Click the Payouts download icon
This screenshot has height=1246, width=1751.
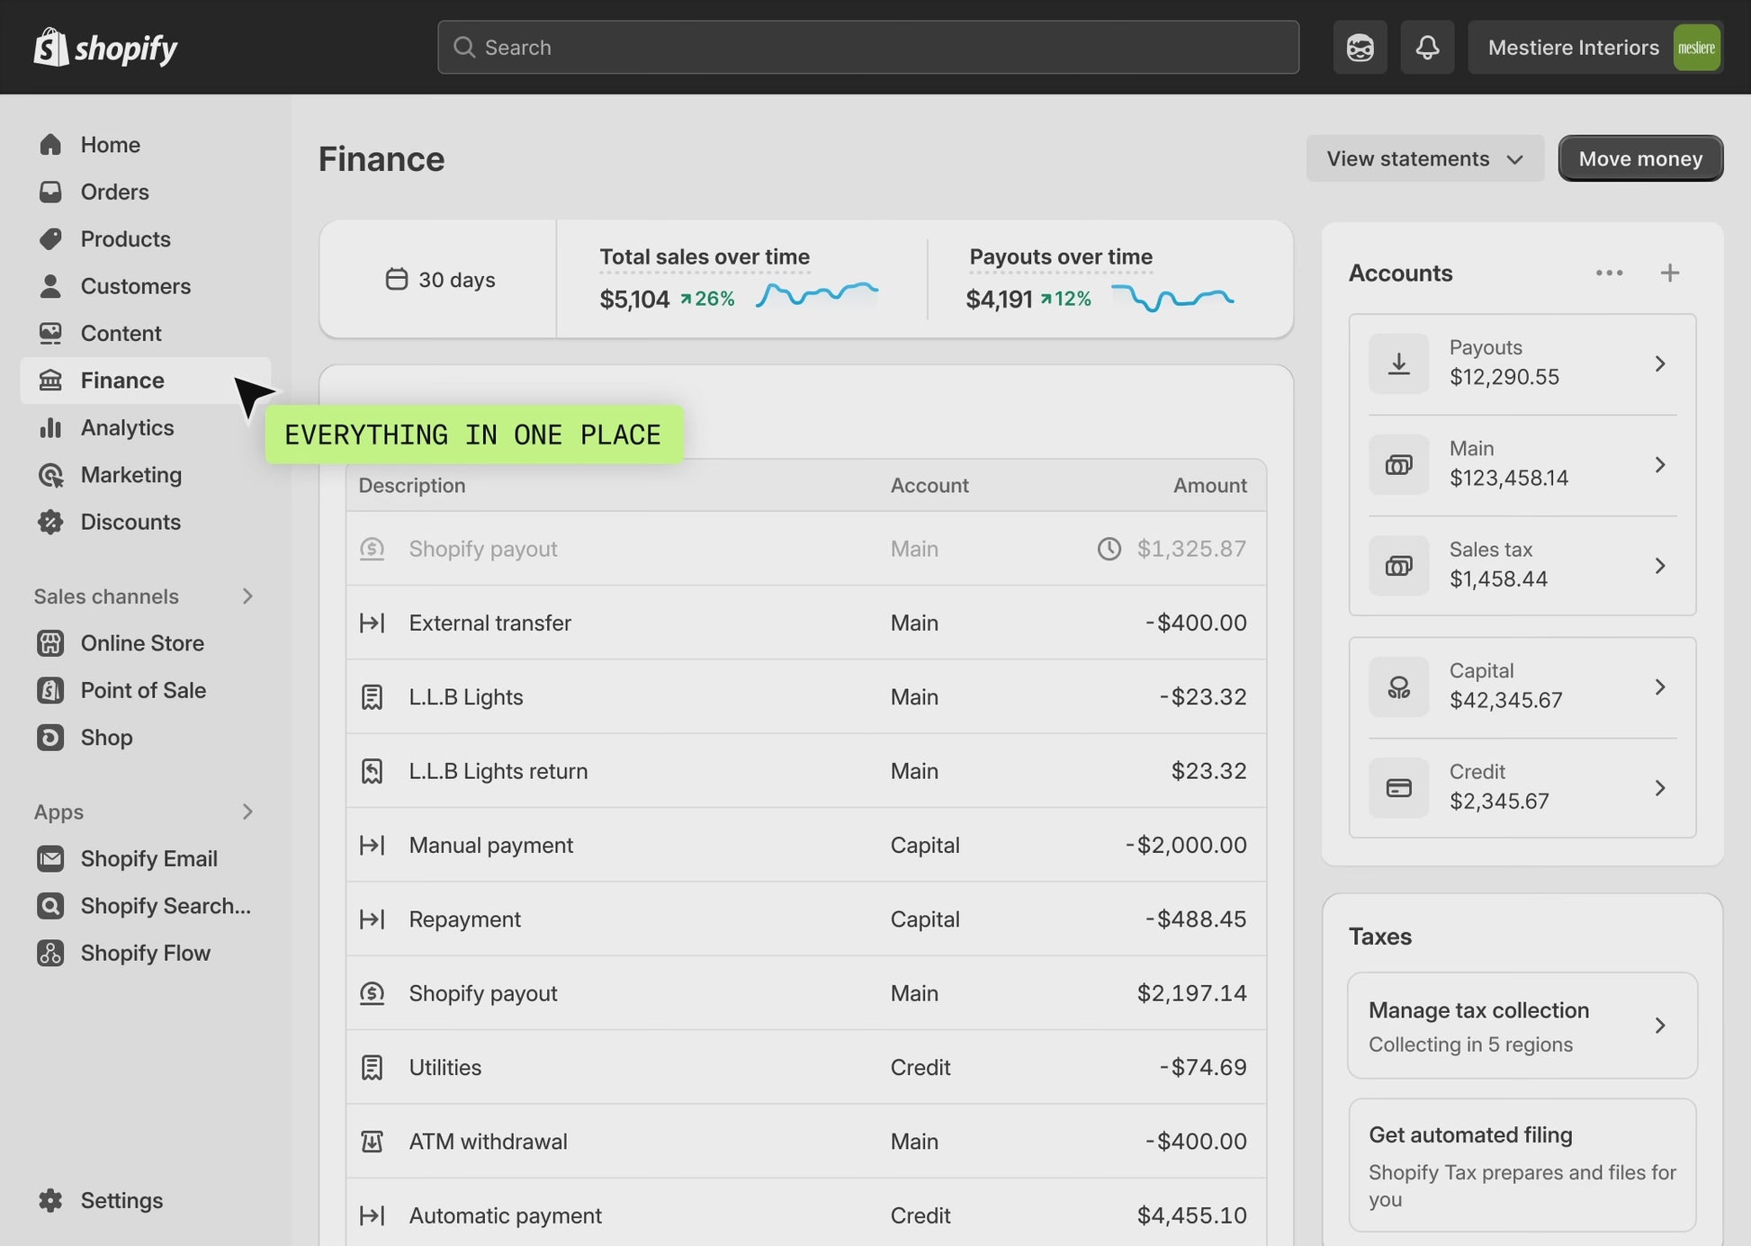tap(1398, 363)
